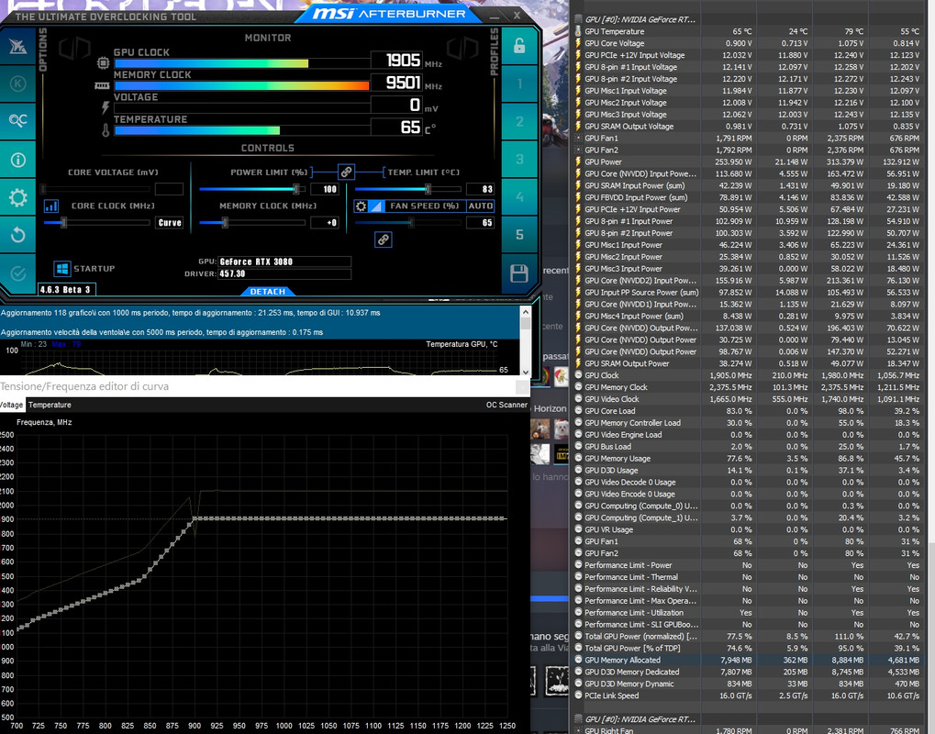Click the fan speed value field showing 65

[480, 222]
